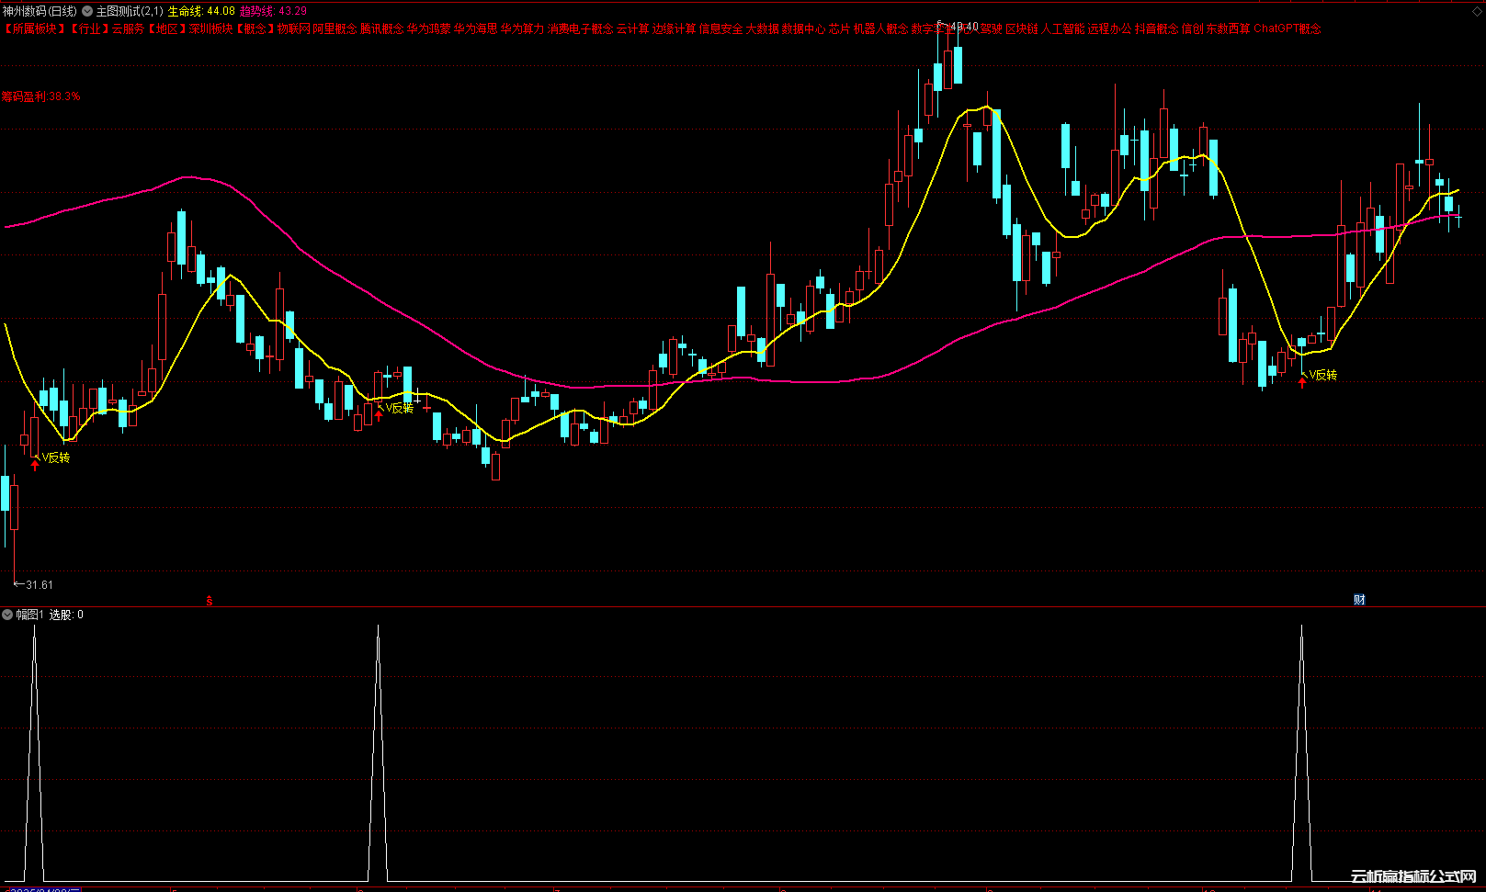Click the middle V反转 red arrow signal
This screenshot has height=892, width=1486.
(379, 415)
